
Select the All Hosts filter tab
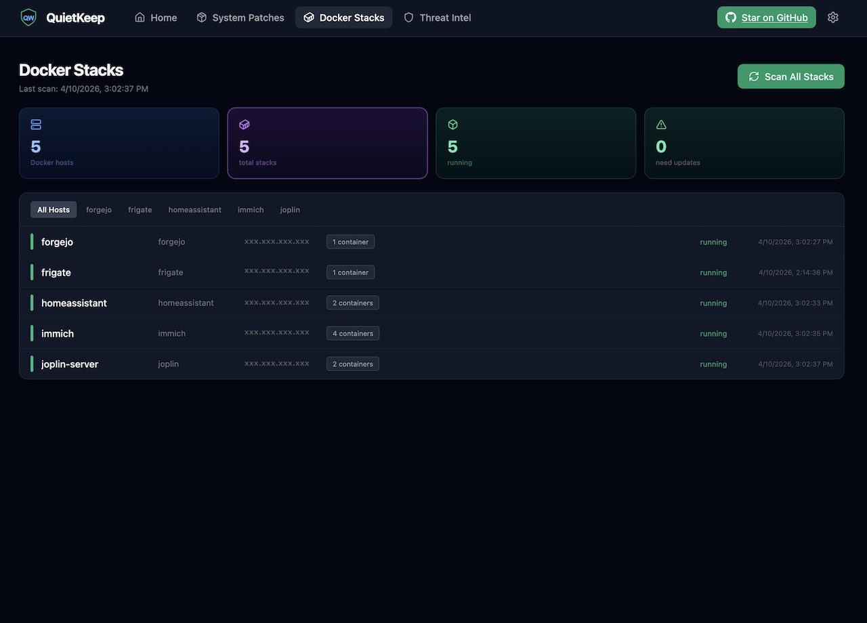53,209
